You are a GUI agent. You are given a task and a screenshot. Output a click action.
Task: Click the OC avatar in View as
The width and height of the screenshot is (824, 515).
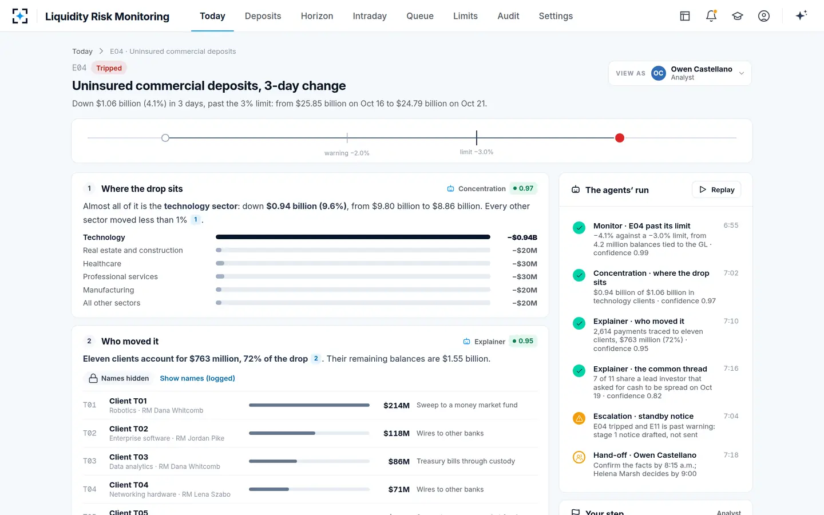pos(659,73)
